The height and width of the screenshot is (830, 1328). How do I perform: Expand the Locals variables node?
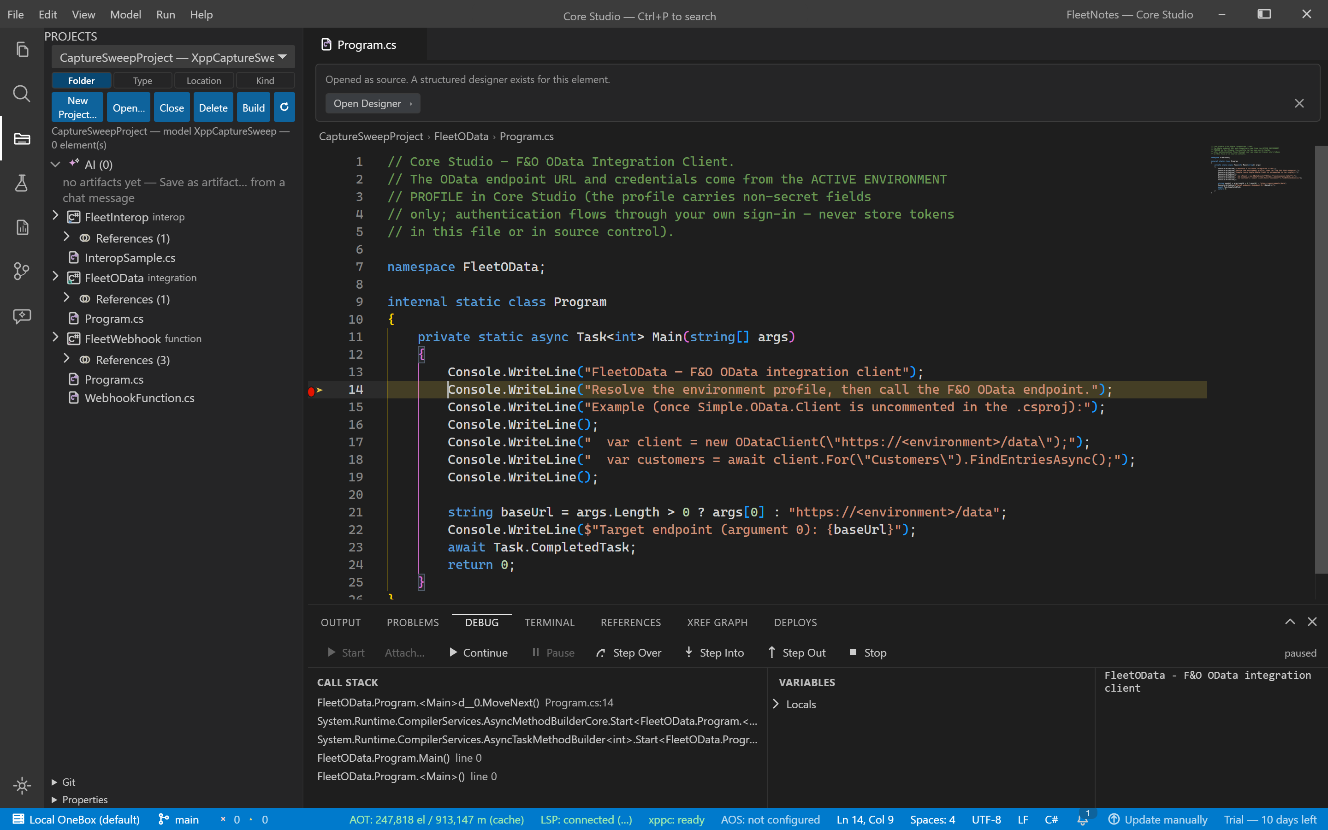point(776,704)
